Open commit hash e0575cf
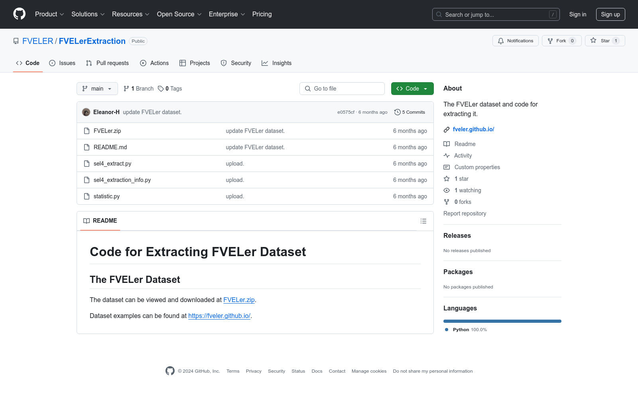 click(346, 112)
